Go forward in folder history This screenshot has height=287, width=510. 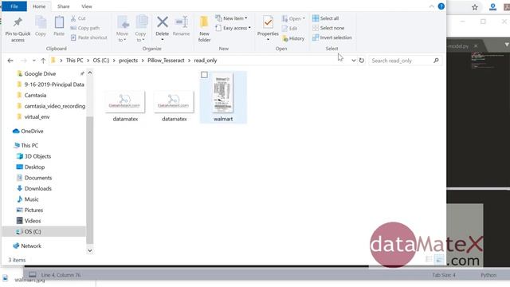tap(24, 61)
